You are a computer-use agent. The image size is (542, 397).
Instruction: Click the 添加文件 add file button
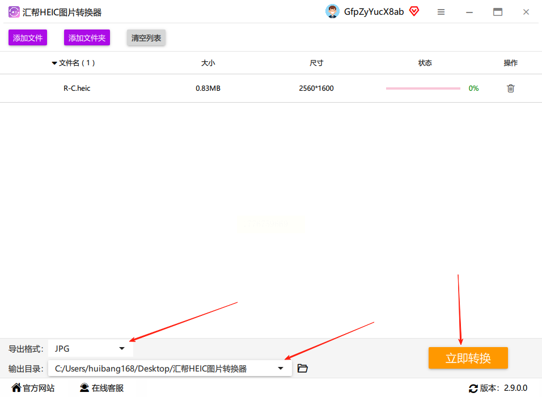point(28,37)
